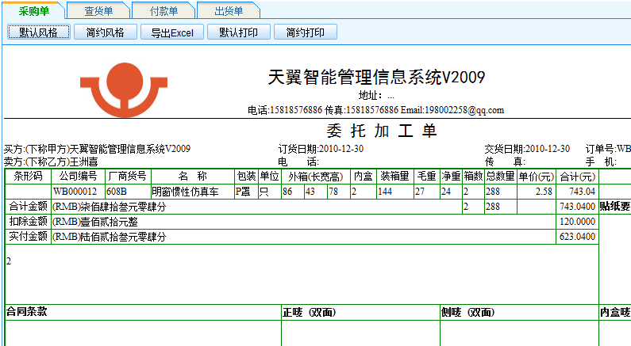The width and height of the screenshot is (631, 346).
Task: Click the 144 装箱量 cell
Action: coord(394,192)
